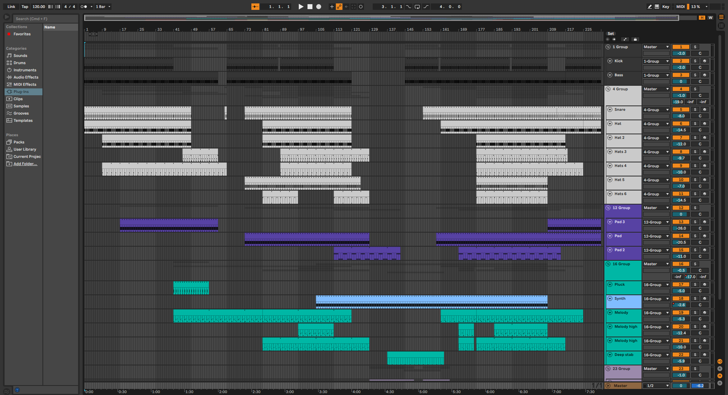Toggle the Follow playback button
The width and height of the screenshot is (728, 395).
click(x=255, y=6)
